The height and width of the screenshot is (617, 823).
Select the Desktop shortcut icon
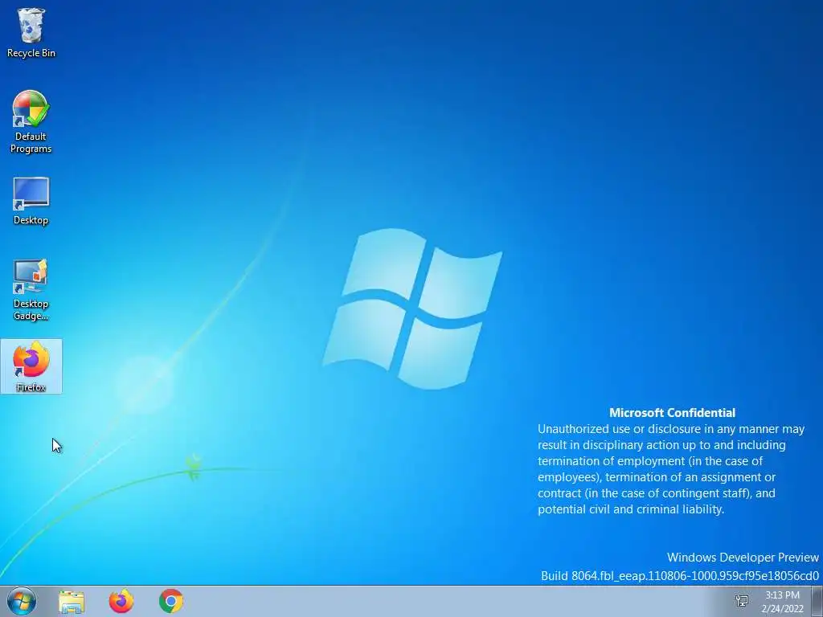point(31,202)
